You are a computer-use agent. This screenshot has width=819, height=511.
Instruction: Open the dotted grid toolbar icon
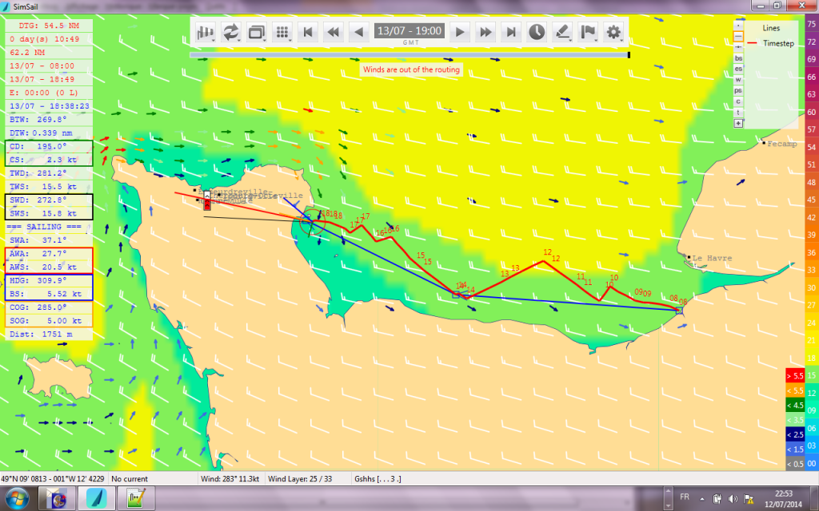pos(282,32)
